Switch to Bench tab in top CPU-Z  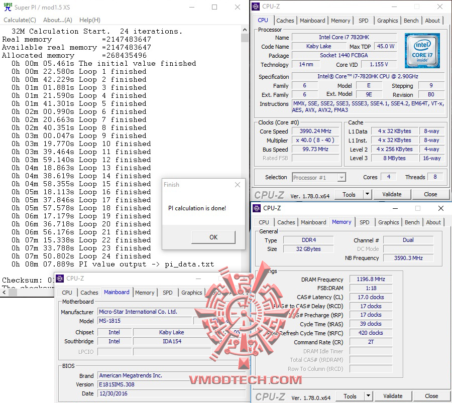[411, 21]
